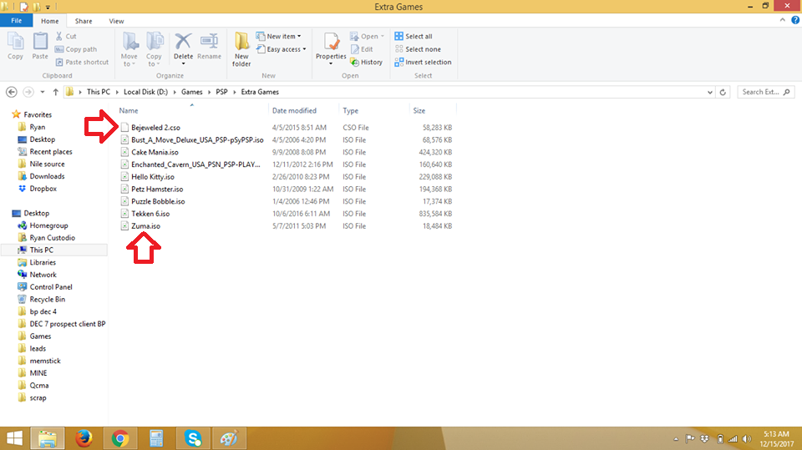
Task: Click the red X Delete icon
Action: [x=183, y=41]
